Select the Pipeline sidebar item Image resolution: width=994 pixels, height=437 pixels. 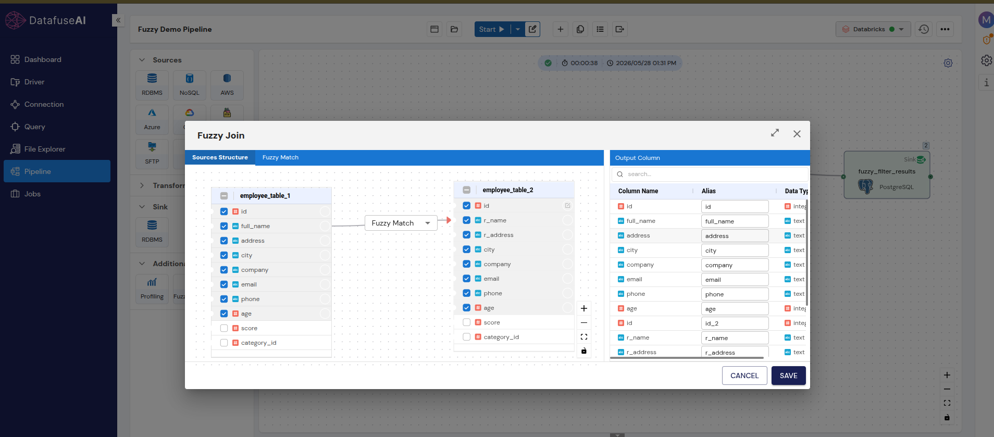pyautogui.click(x=57, y=171)
